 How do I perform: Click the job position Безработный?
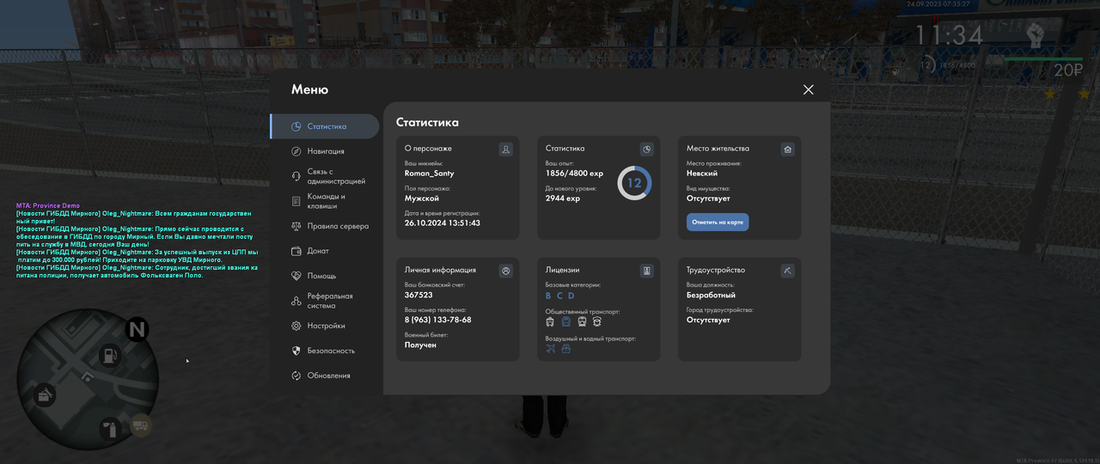point(711,296)
